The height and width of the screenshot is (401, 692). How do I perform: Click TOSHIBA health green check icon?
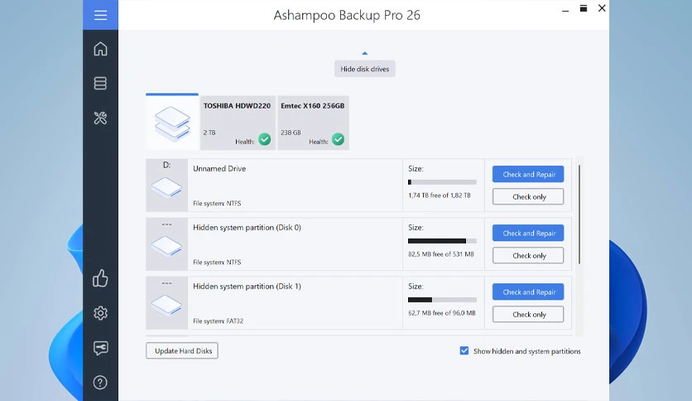[x=265, y=139]
